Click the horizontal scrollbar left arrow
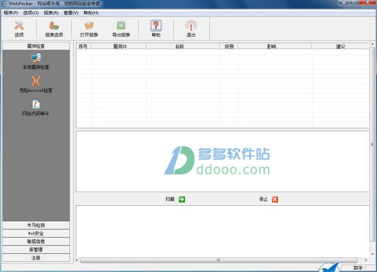Viewport: 377px width, 272px height. [77, 260]
